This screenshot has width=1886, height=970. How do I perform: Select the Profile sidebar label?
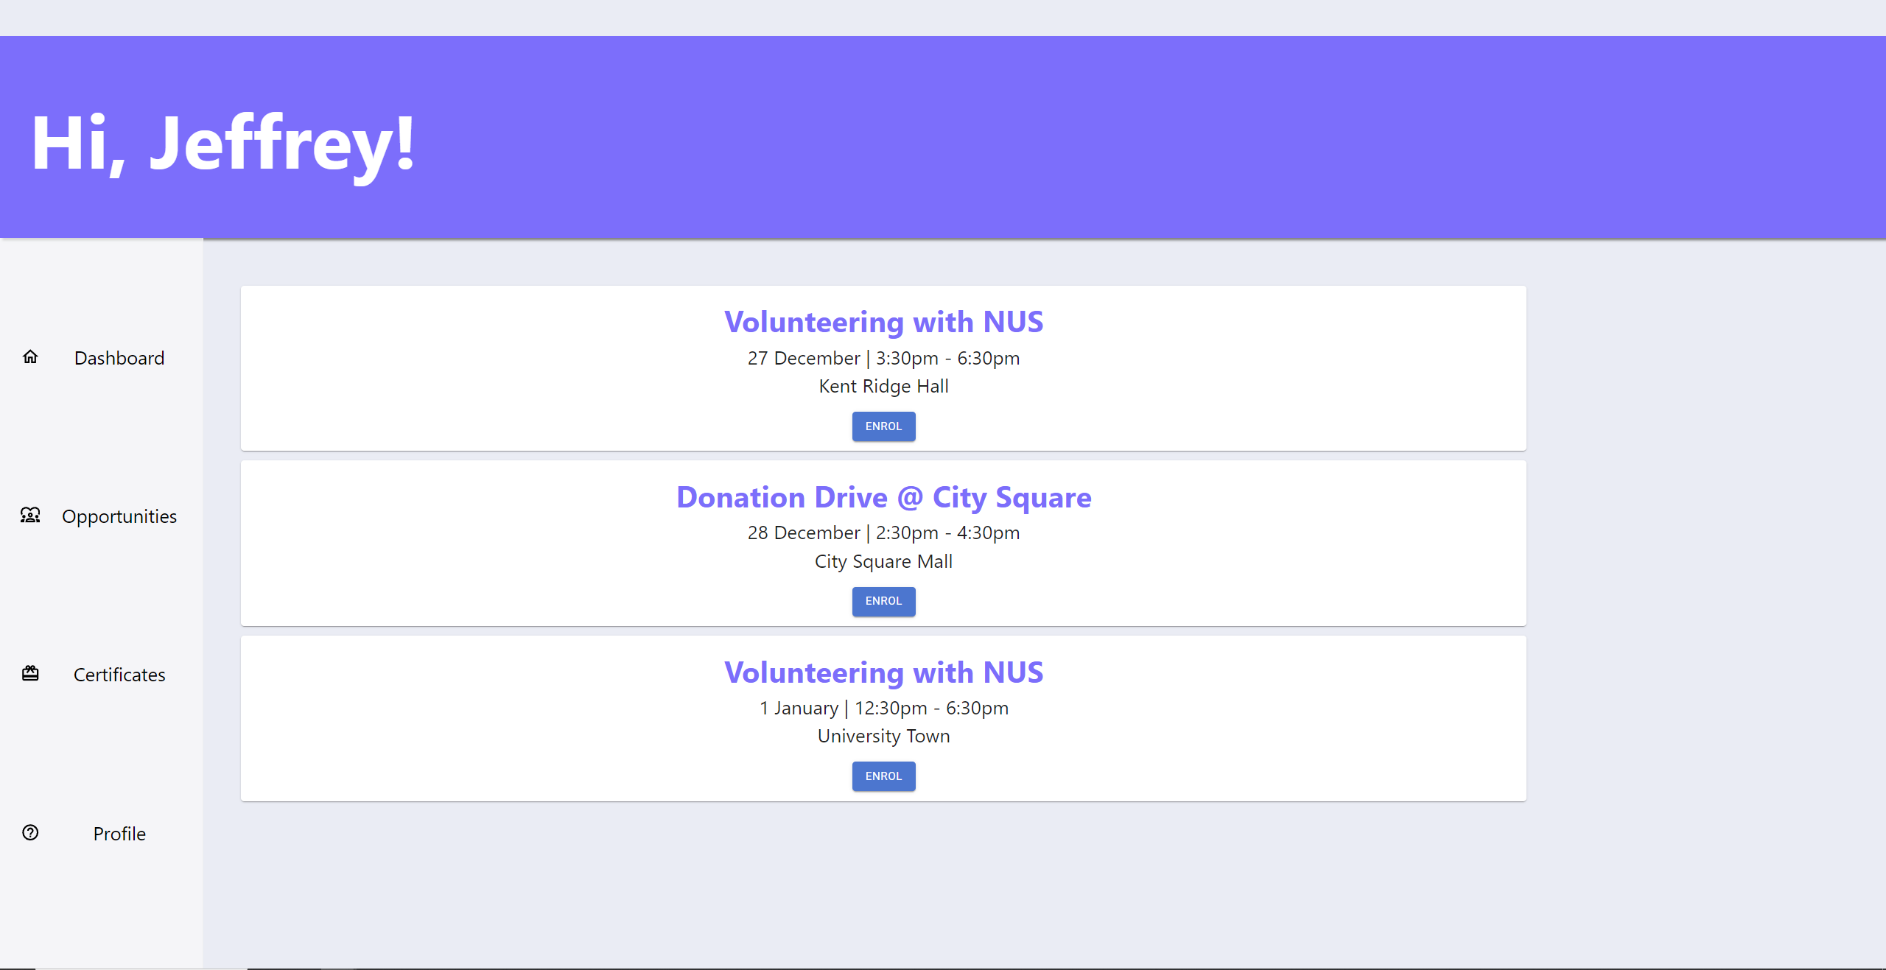click(119, 834)
